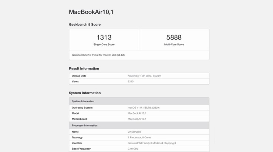Click the Views row label
The height and width of the screenshot is (152, 273).
(x=75, y=81)
